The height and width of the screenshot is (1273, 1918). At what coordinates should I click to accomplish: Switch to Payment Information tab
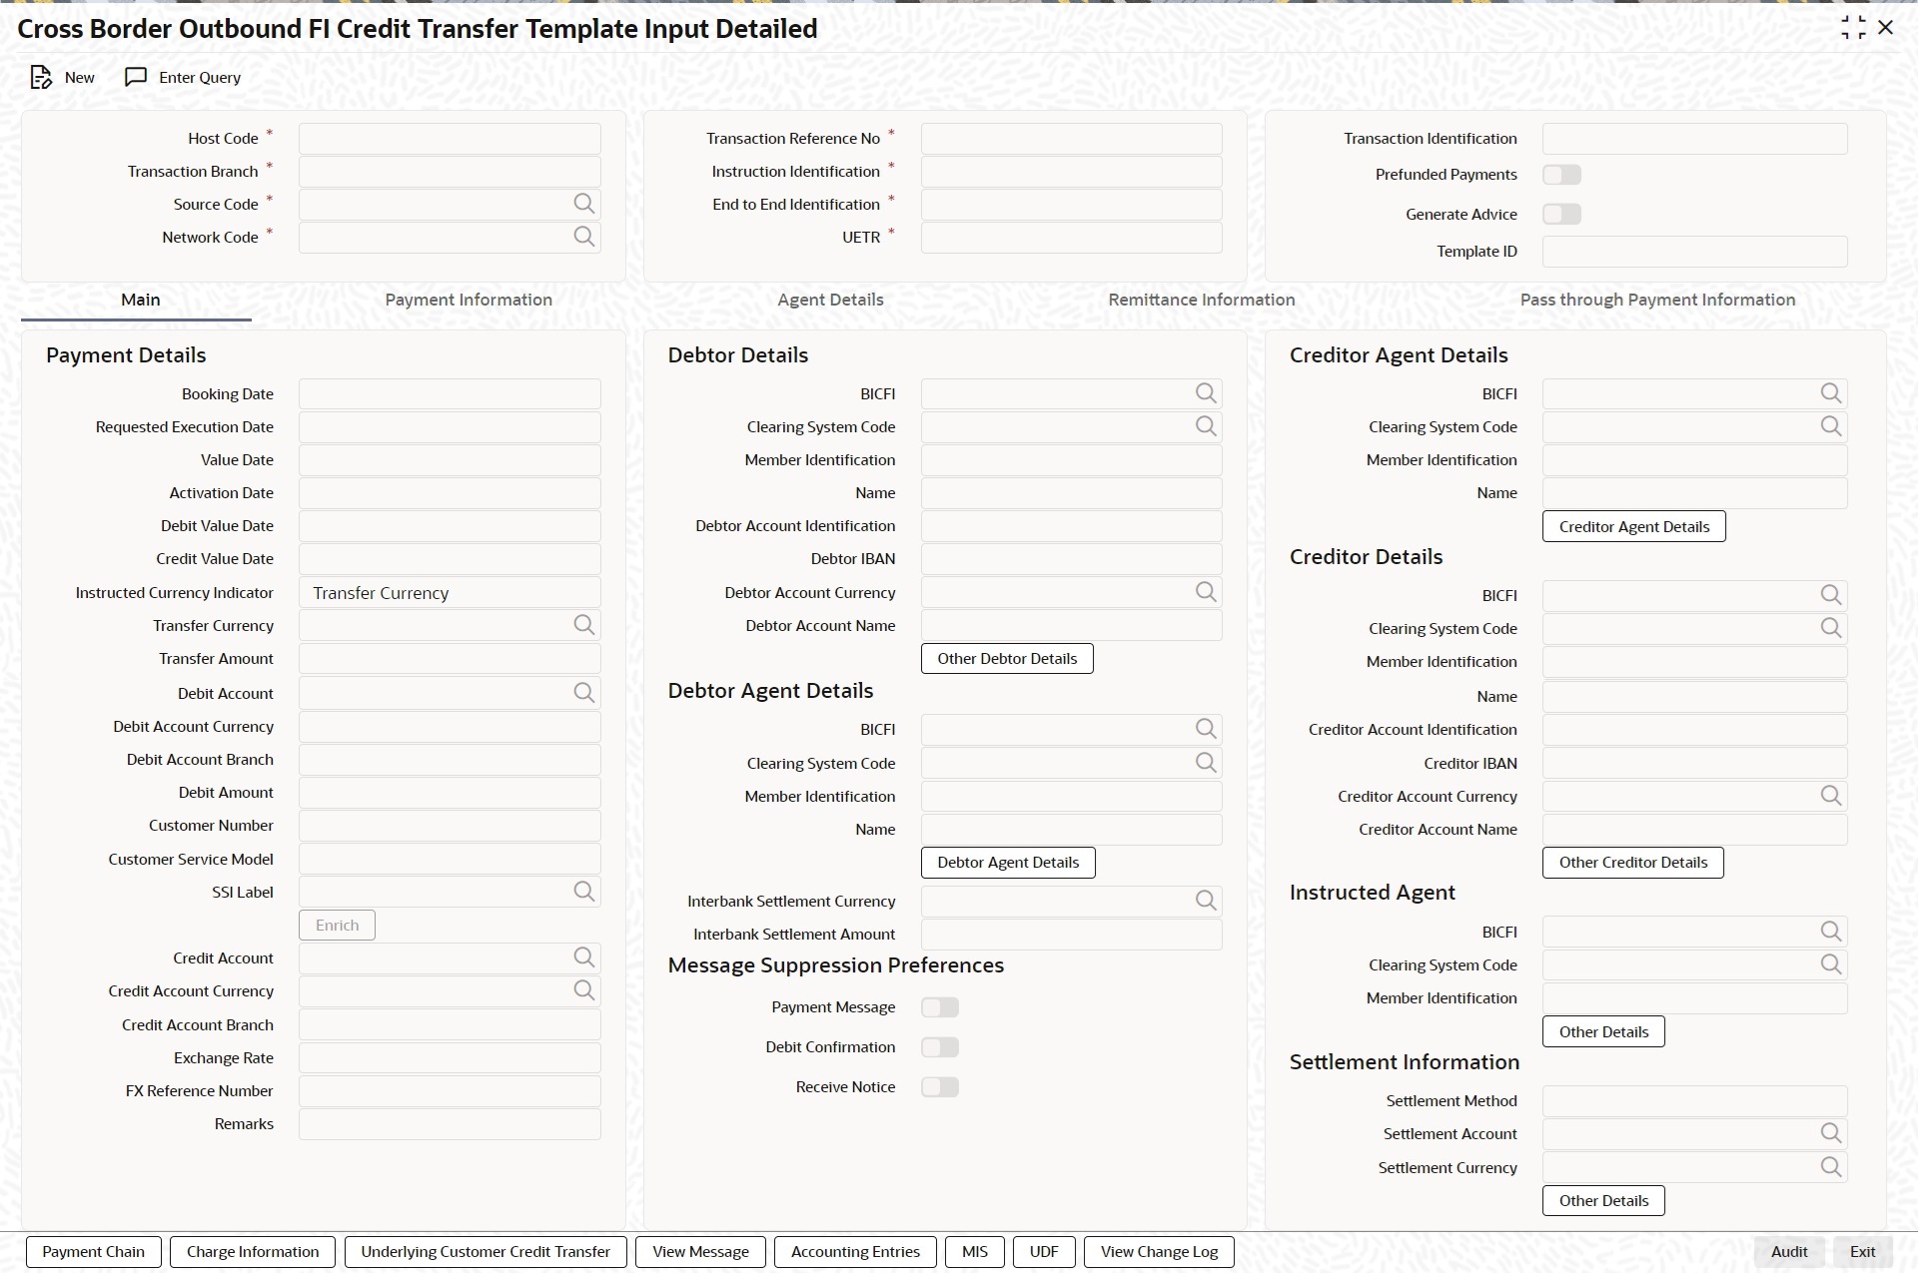[469, 300]
